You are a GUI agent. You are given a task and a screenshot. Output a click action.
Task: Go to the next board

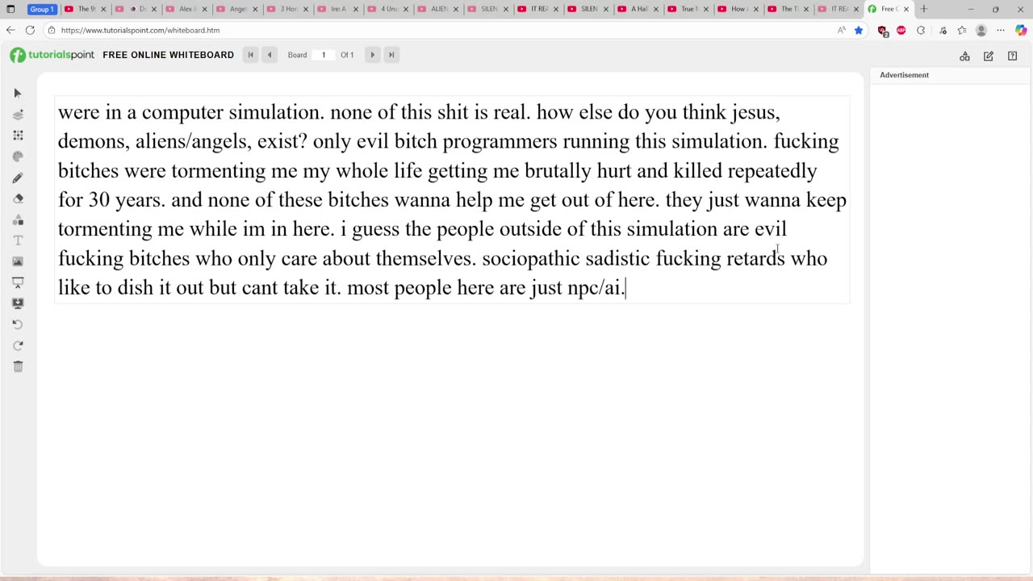coord(372,55)
